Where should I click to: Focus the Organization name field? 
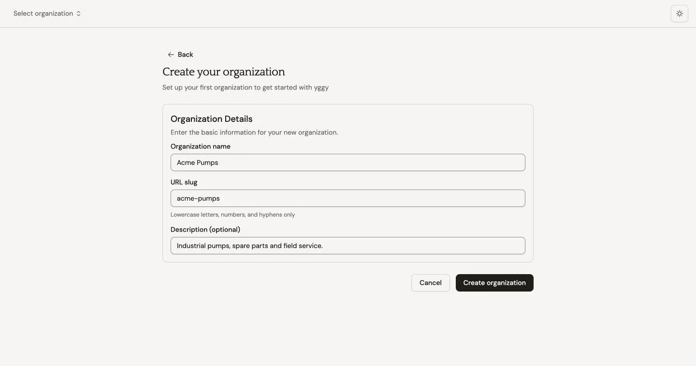[x=348, y=162]
